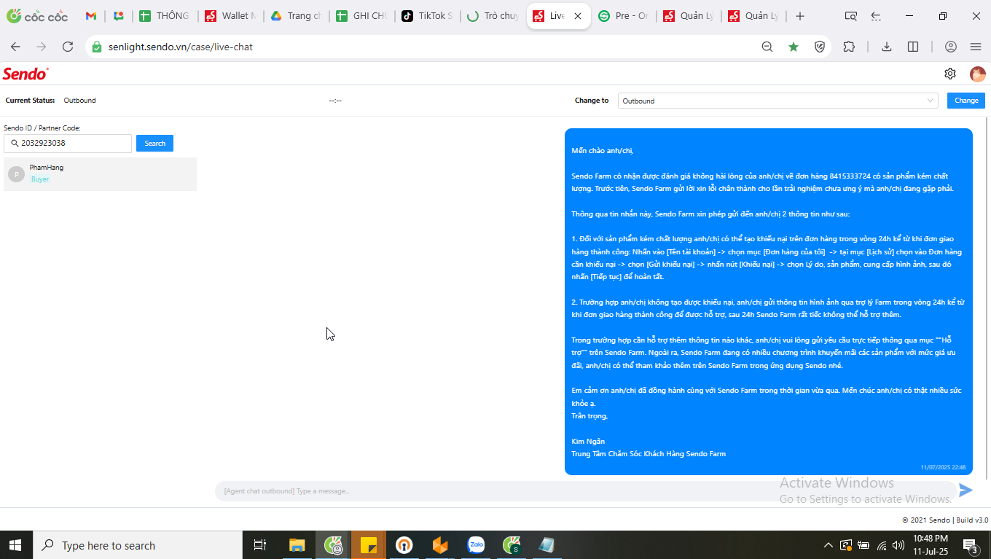The width and height of the screenshot is (991, 559).
Task: Open browser profile icon
Action: coord(951,47)
